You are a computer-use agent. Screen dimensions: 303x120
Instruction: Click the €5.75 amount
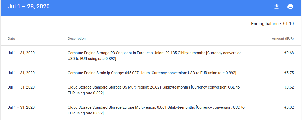point(289,73)
